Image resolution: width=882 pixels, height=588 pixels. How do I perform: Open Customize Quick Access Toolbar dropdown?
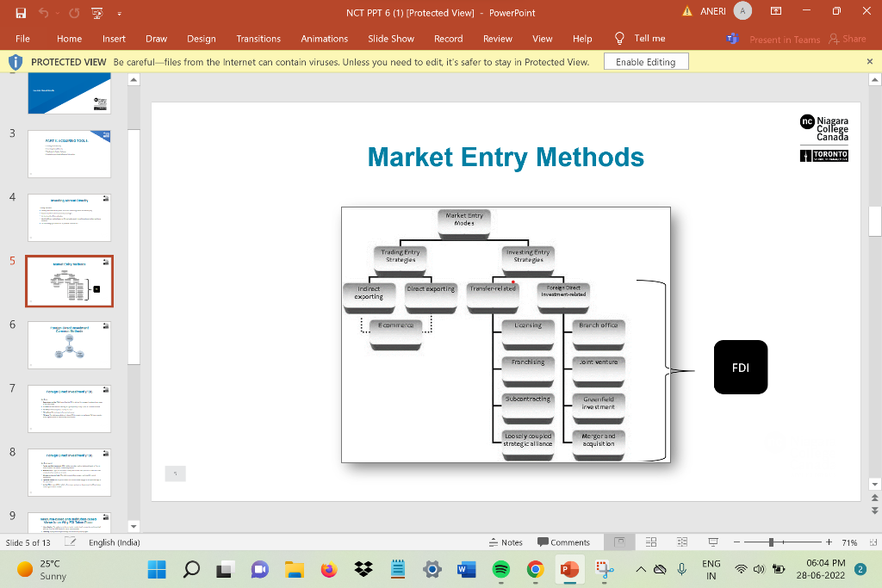pyautogui.click(x=120, y=13)
